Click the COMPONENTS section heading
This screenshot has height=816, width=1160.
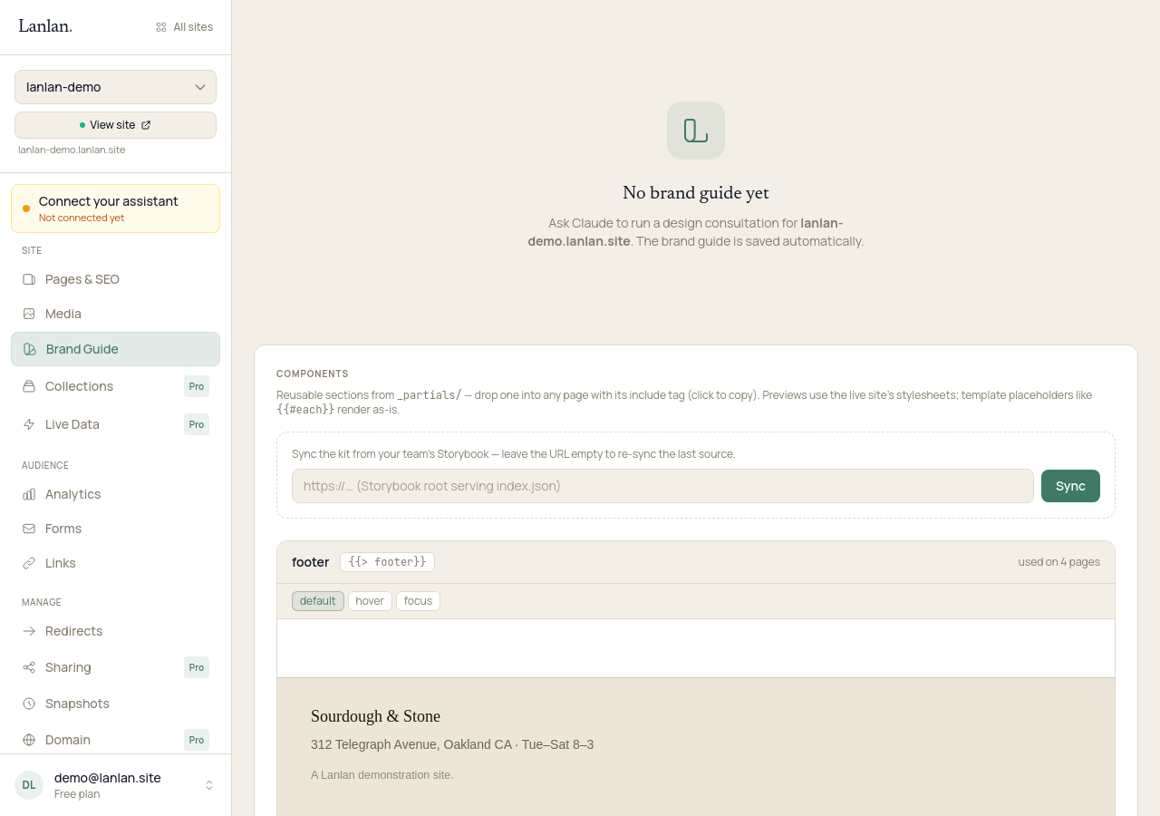click(x=313, y=374)
